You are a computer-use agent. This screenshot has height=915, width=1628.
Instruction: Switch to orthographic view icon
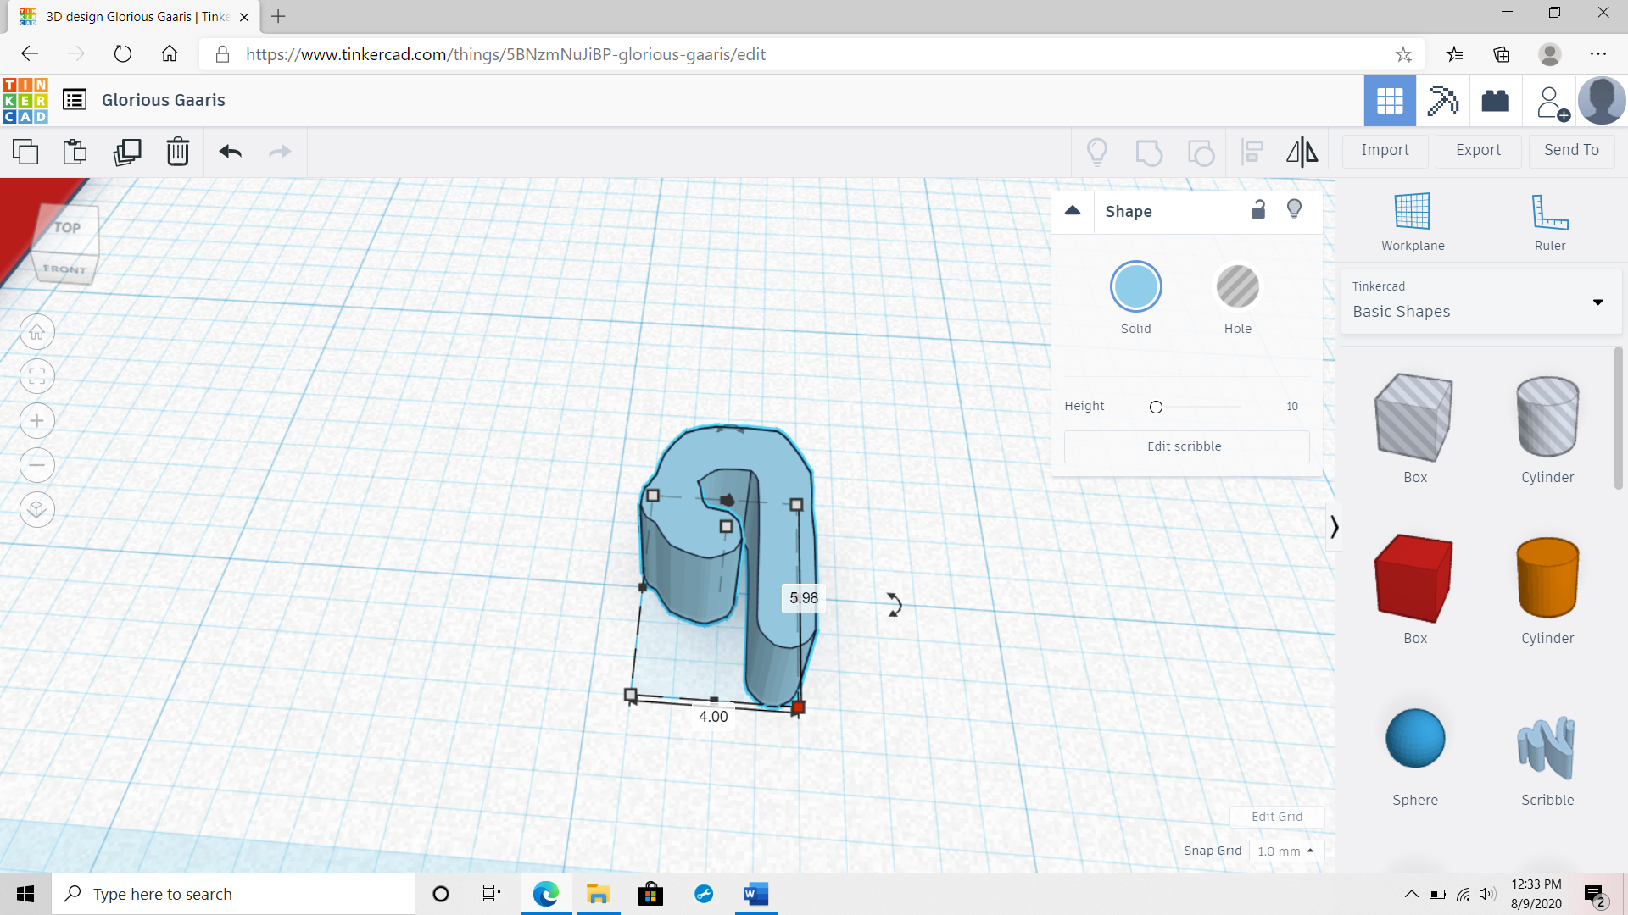[37, 510]
